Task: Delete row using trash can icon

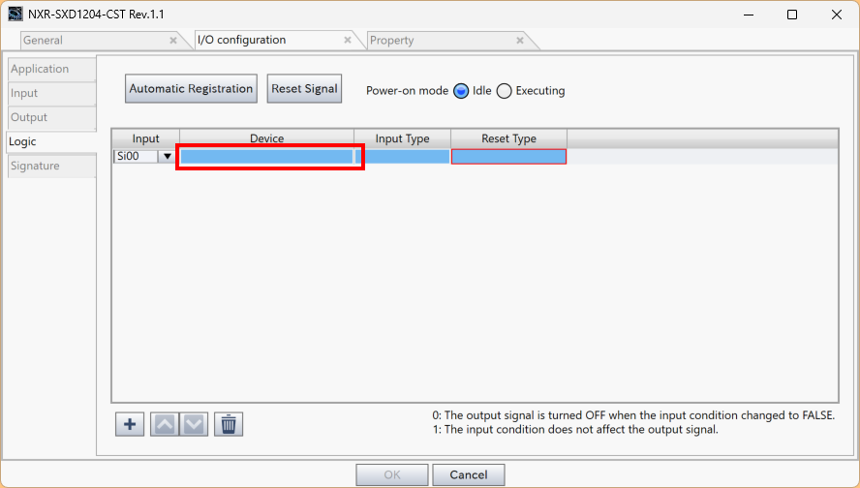Action: 229,424
